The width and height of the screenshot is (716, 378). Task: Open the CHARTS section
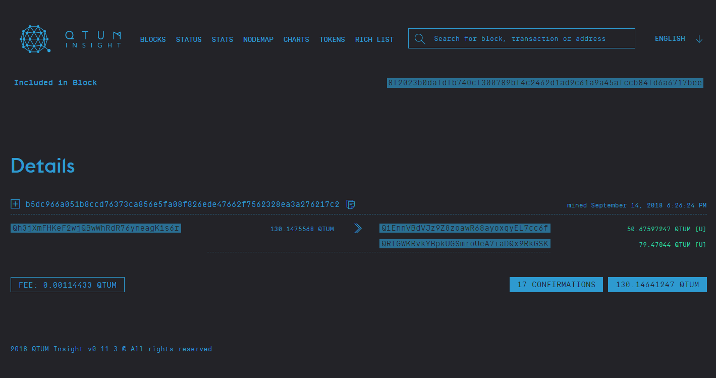296,39
